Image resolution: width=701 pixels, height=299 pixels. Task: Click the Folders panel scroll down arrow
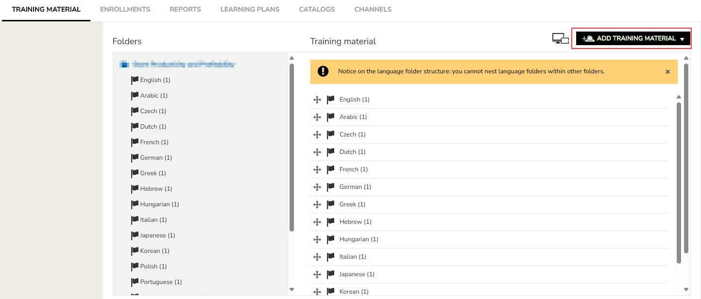(291, 290)
